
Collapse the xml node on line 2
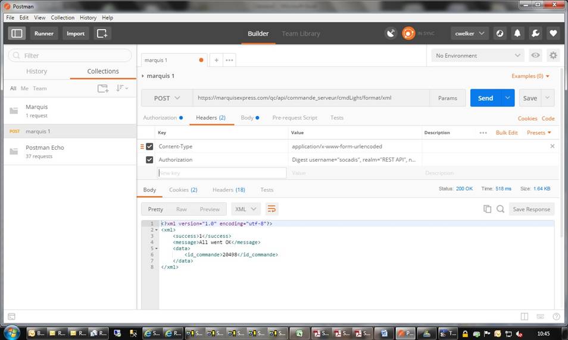click(157, 230)
